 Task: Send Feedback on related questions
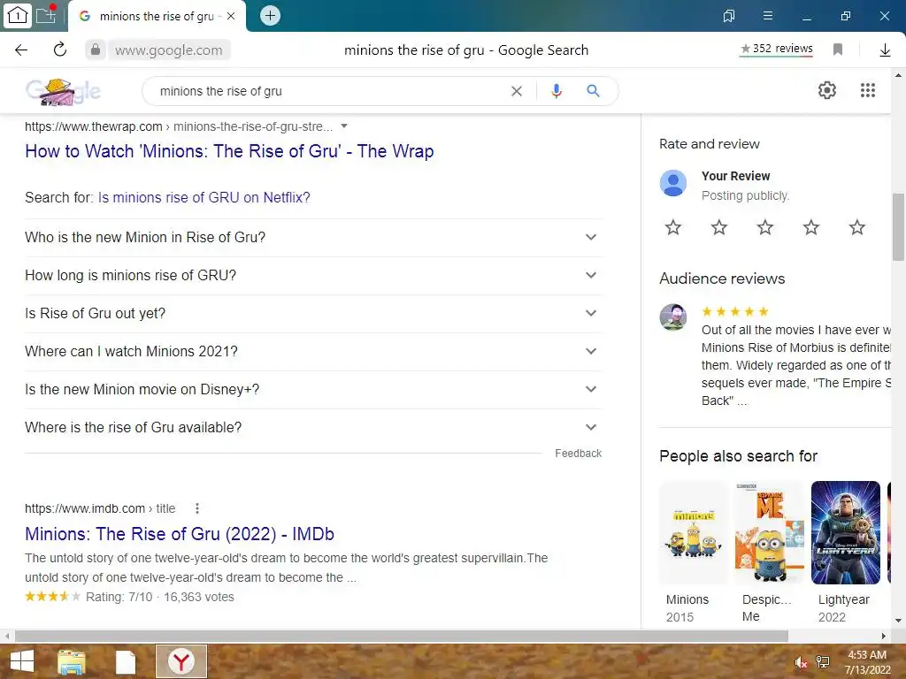578,454
